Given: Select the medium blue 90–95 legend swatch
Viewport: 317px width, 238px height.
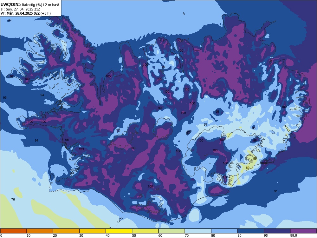Looking at the screenshot, I should click(251, 231).
